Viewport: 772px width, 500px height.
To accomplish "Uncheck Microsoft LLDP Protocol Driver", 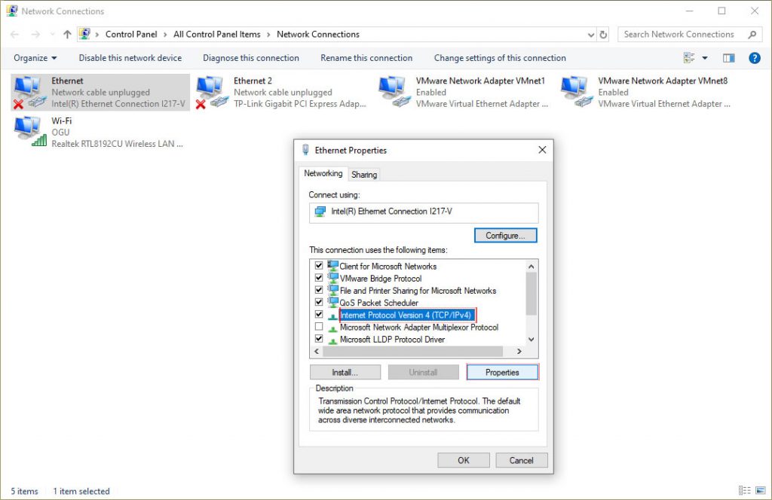I will (319, 339).
